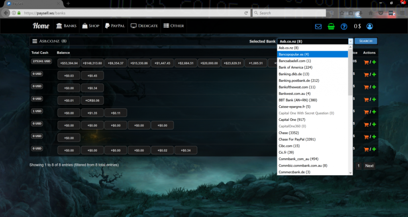Click the browser home icon

[371, 13]
